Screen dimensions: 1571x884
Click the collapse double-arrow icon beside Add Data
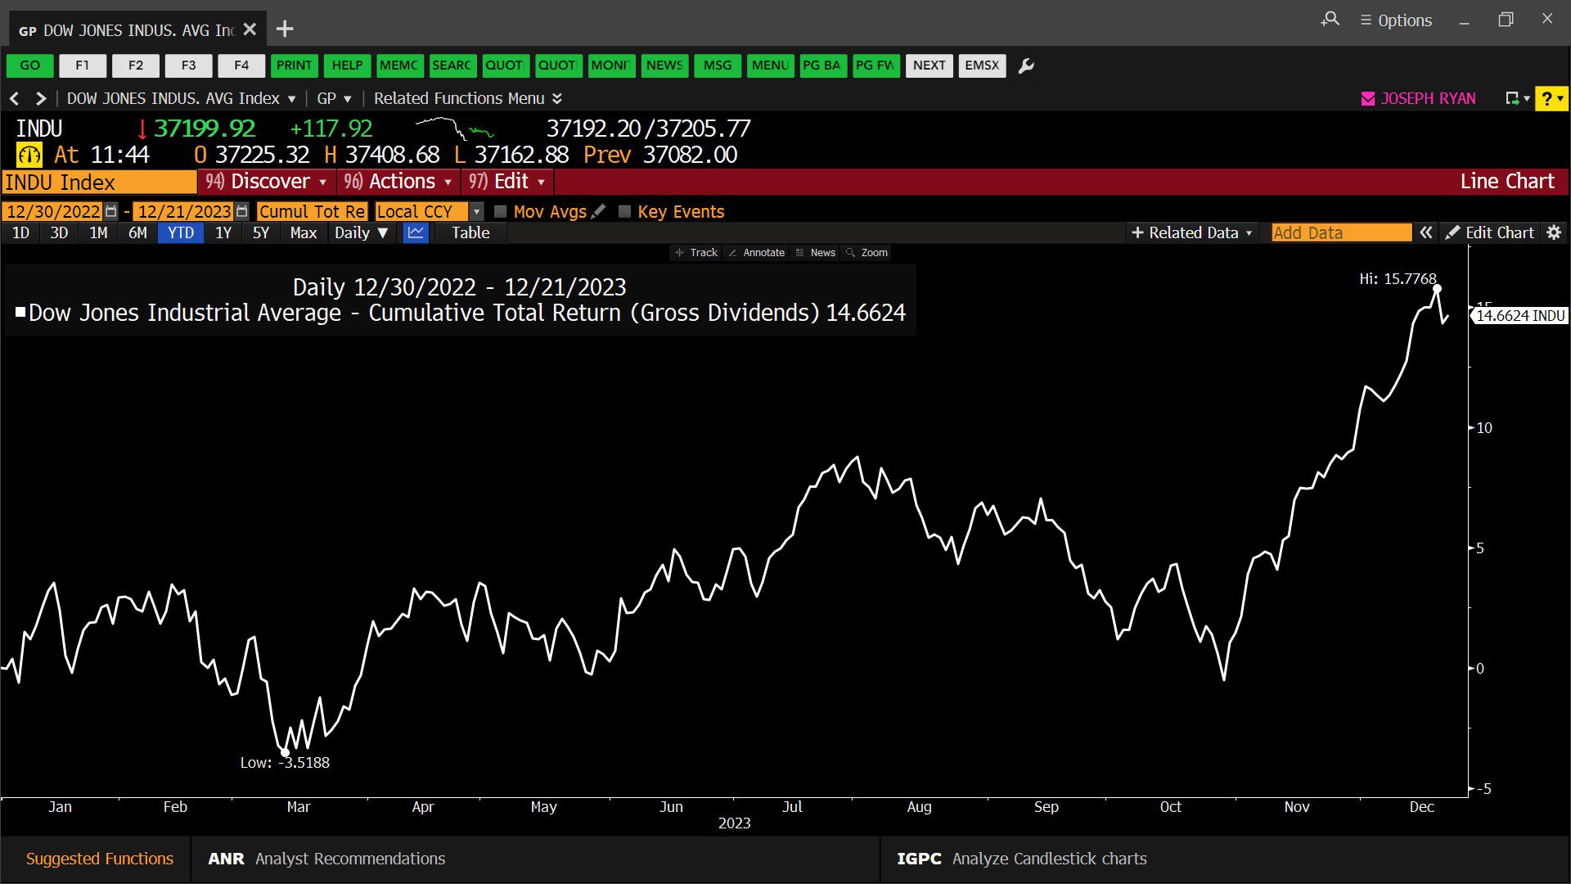click(x=1426, y=233)
